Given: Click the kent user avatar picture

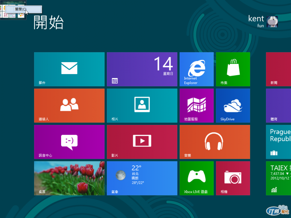Looking at the screenshot, I should coord(272,21).
